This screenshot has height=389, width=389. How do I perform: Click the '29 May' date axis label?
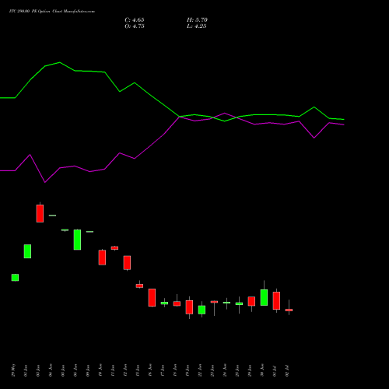13,370
